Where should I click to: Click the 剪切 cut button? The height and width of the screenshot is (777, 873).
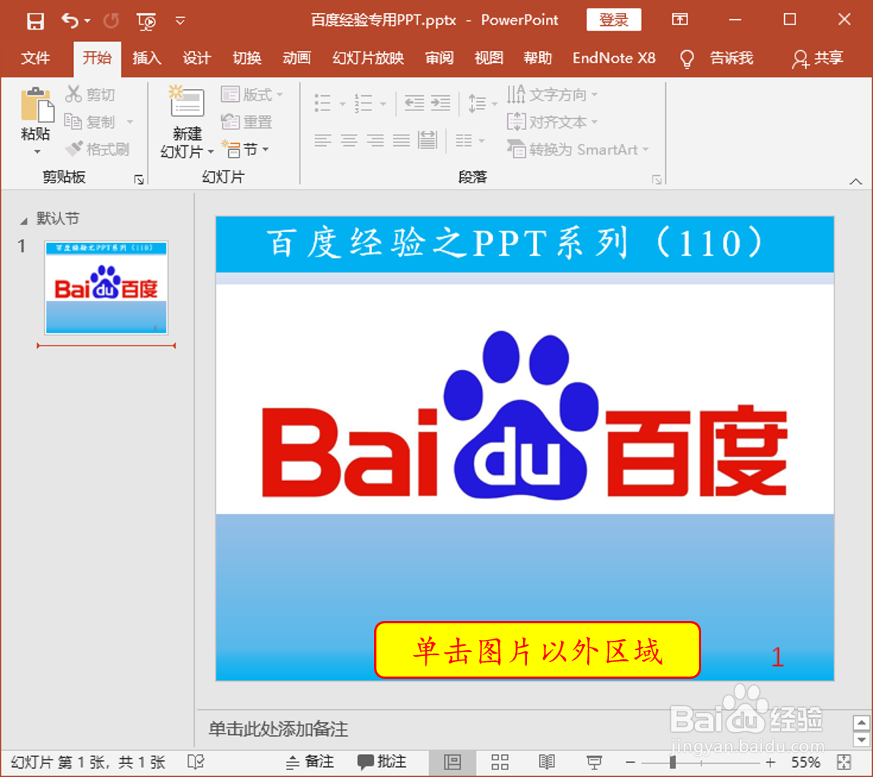[x=90, y=94]
